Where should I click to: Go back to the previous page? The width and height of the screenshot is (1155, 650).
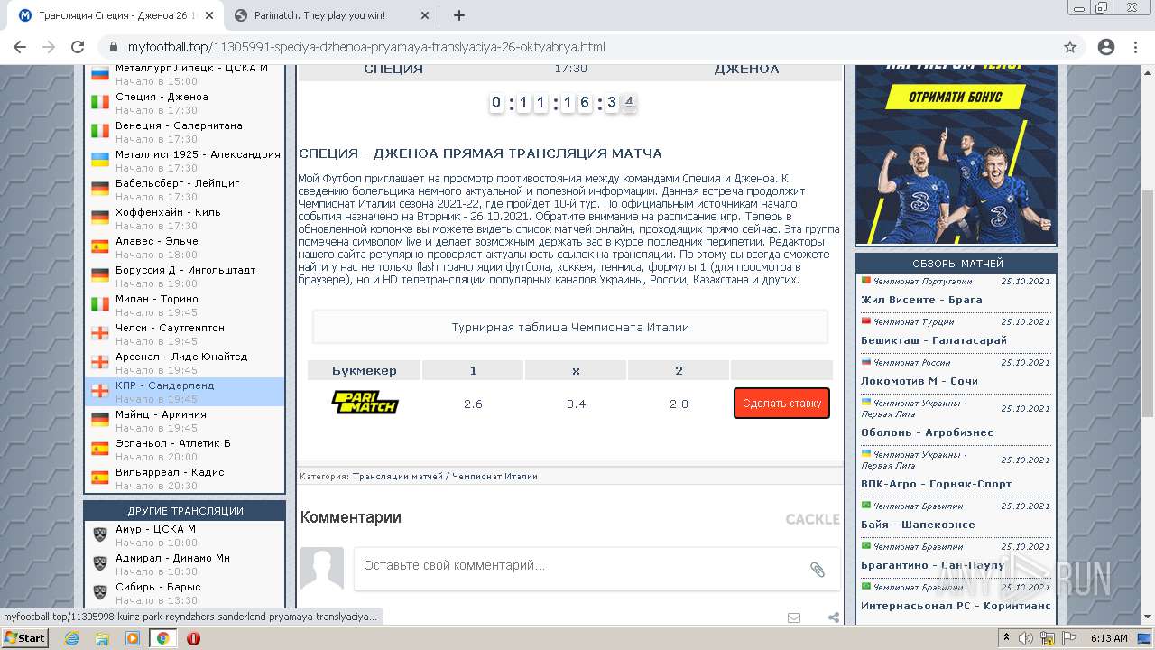click(20, 47)
